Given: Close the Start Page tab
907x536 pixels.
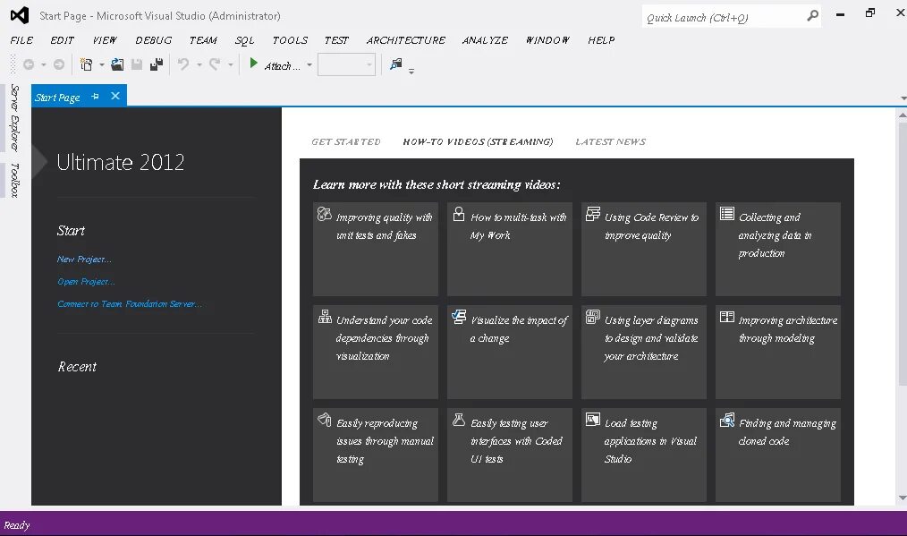Looking at the screenshot, I should [115, 96].
